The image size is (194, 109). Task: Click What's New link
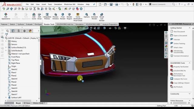(178, 48)
